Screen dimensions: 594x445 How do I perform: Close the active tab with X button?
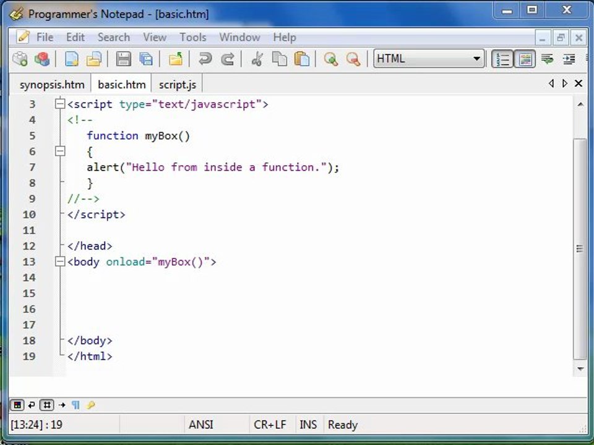(579, 83)
